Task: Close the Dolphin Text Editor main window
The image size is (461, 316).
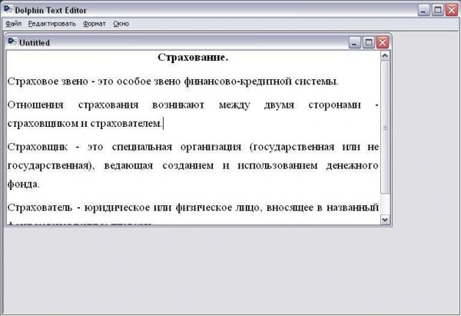Action: tap(452, 10)
